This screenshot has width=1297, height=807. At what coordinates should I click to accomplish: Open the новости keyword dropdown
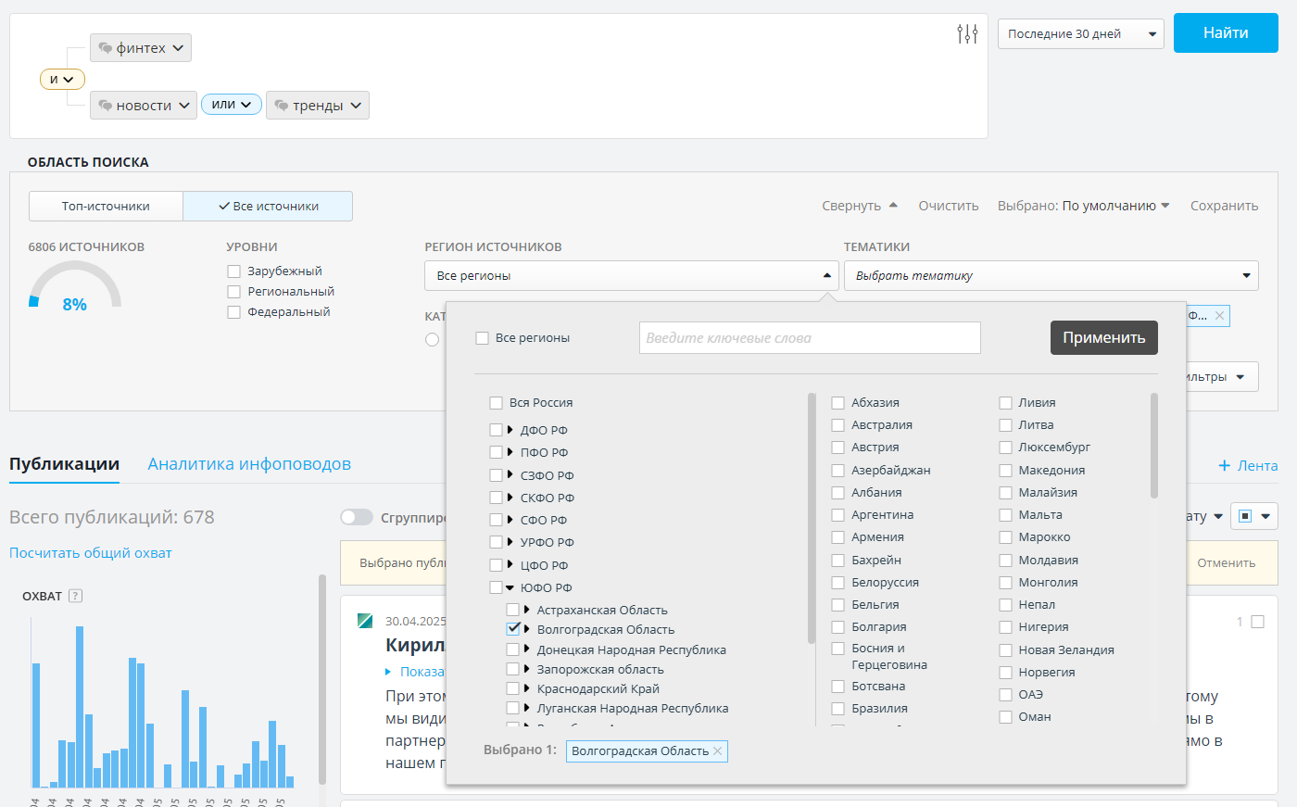pos(144,106)
